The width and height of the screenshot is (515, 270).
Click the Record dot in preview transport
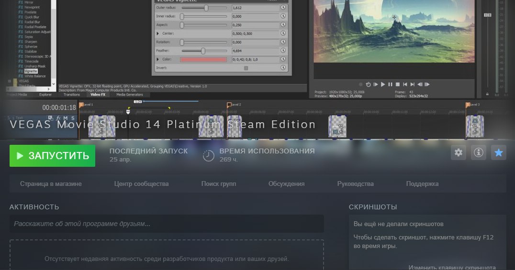(x=360, y=84)
